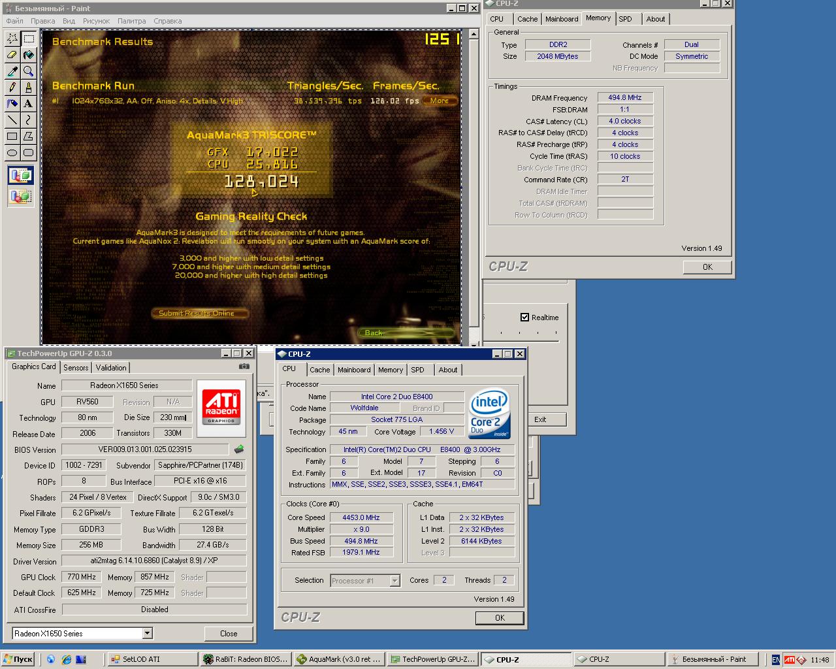Choose the Curve tool in Paint

(29, 120)
